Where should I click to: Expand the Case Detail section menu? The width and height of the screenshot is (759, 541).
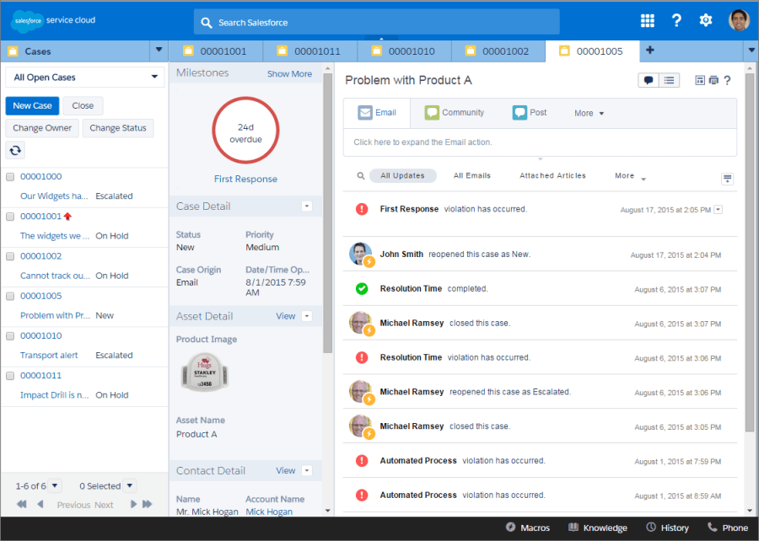307,206
